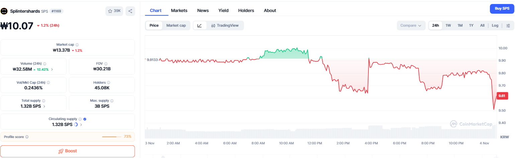
Task: Open the share icon button
Action: tap(130, 11)
